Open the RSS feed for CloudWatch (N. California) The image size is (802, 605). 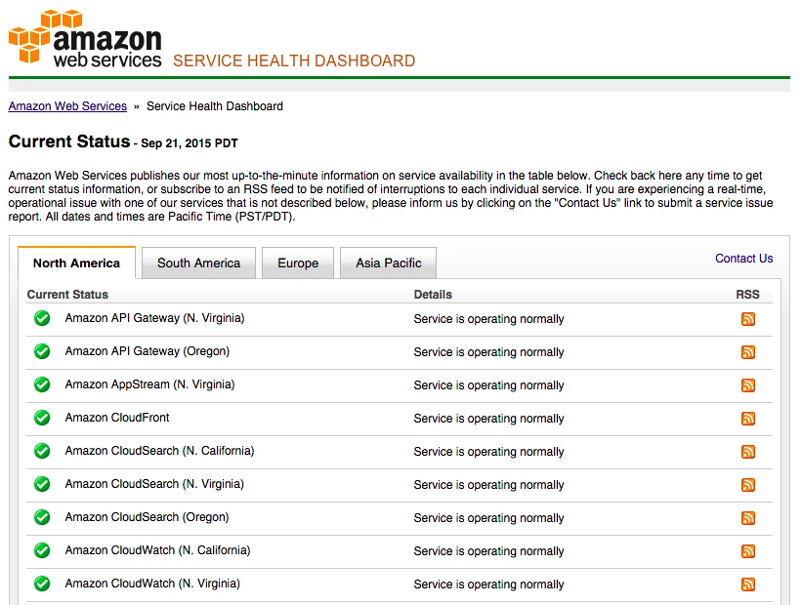[747, 550]
